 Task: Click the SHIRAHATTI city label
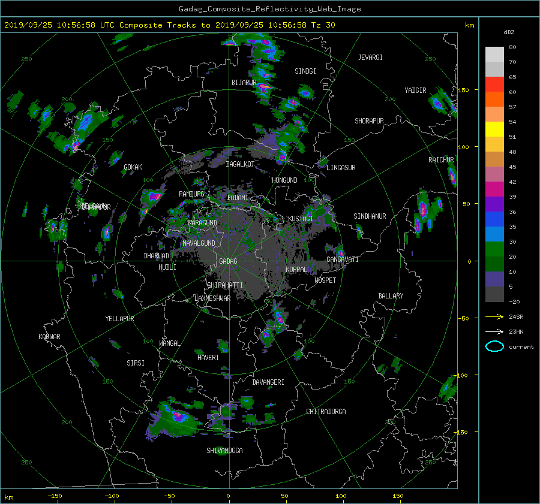pos(225,285)
